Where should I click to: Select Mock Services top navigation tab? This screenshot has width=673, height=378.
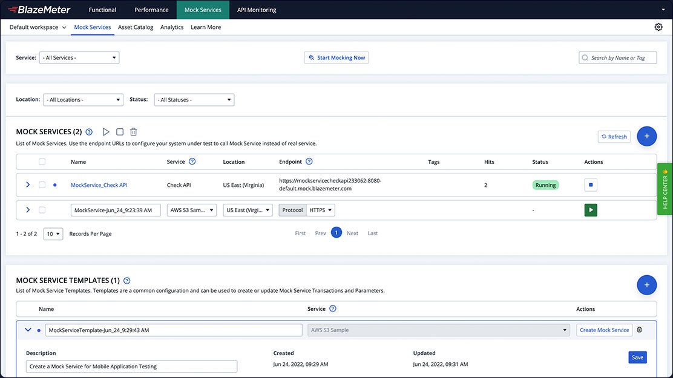[203, 10]
